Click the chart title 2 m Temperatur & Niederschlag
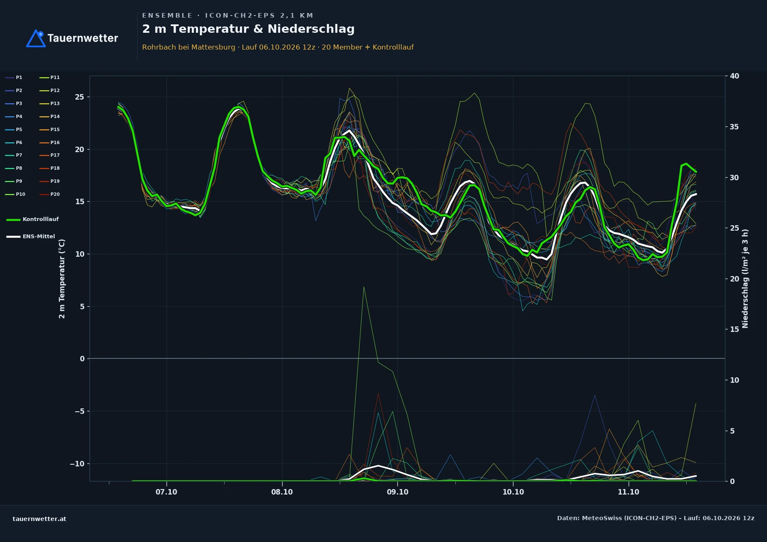Screen dimensions: 767x542 coord(249,29)
